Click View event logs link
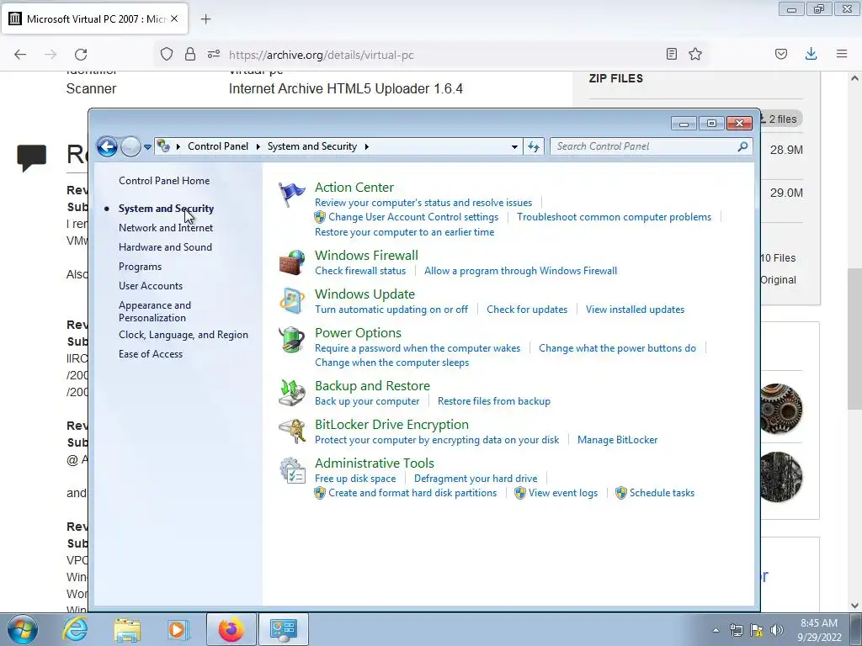This screenshot has width=862, height=646. (x=563, y=493)
